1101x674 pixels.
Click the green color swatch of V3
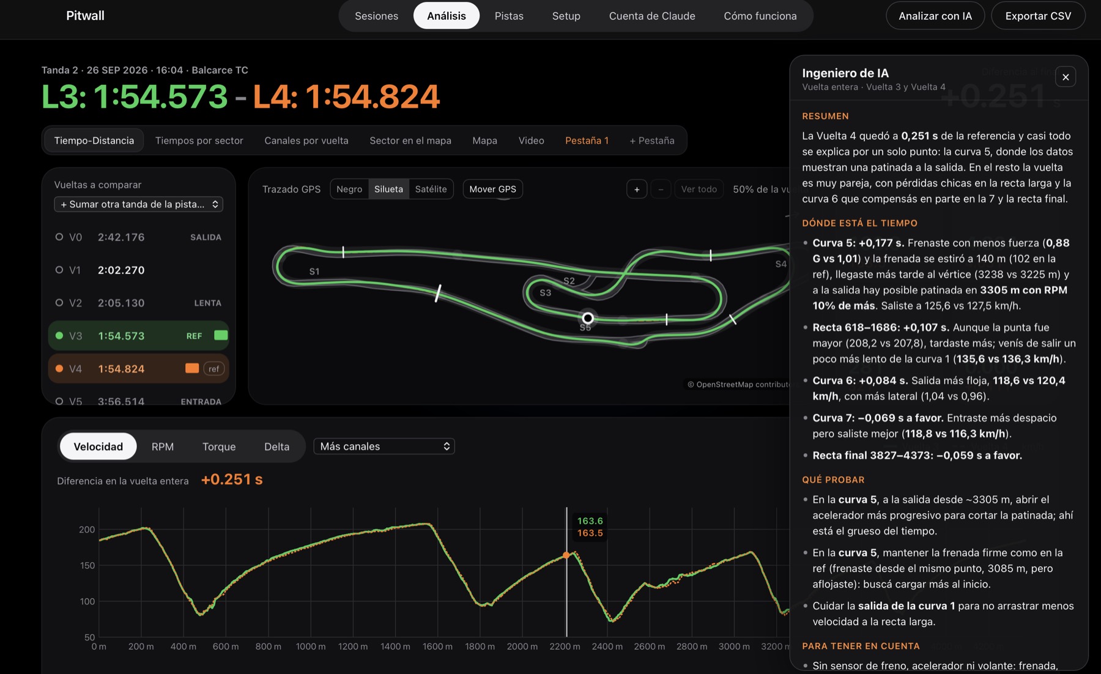[221, 335]
